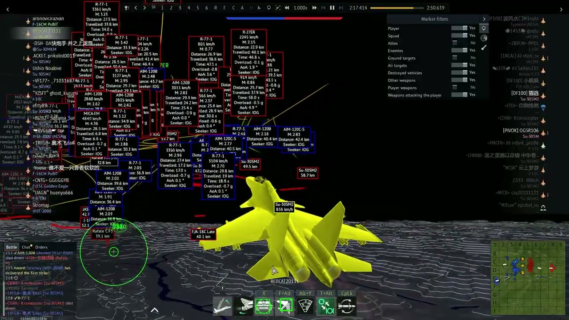Click the CpLk missile cycle icon
The image size is (569, 320).
click(347, 306)
